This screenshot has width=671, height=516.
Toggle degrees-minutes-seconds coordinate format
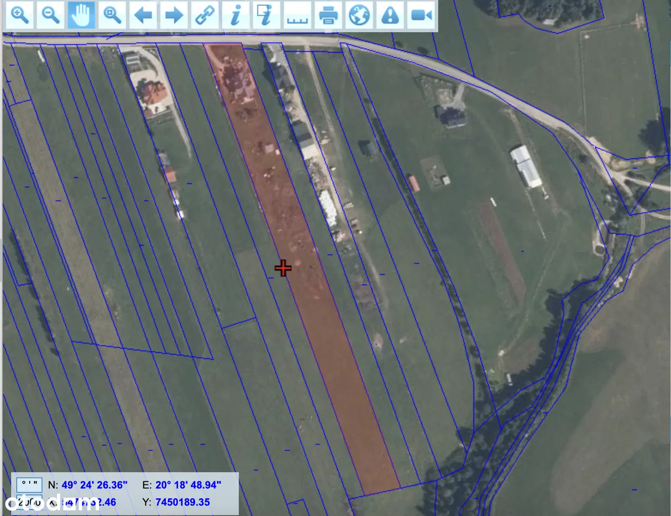point(29,485)
